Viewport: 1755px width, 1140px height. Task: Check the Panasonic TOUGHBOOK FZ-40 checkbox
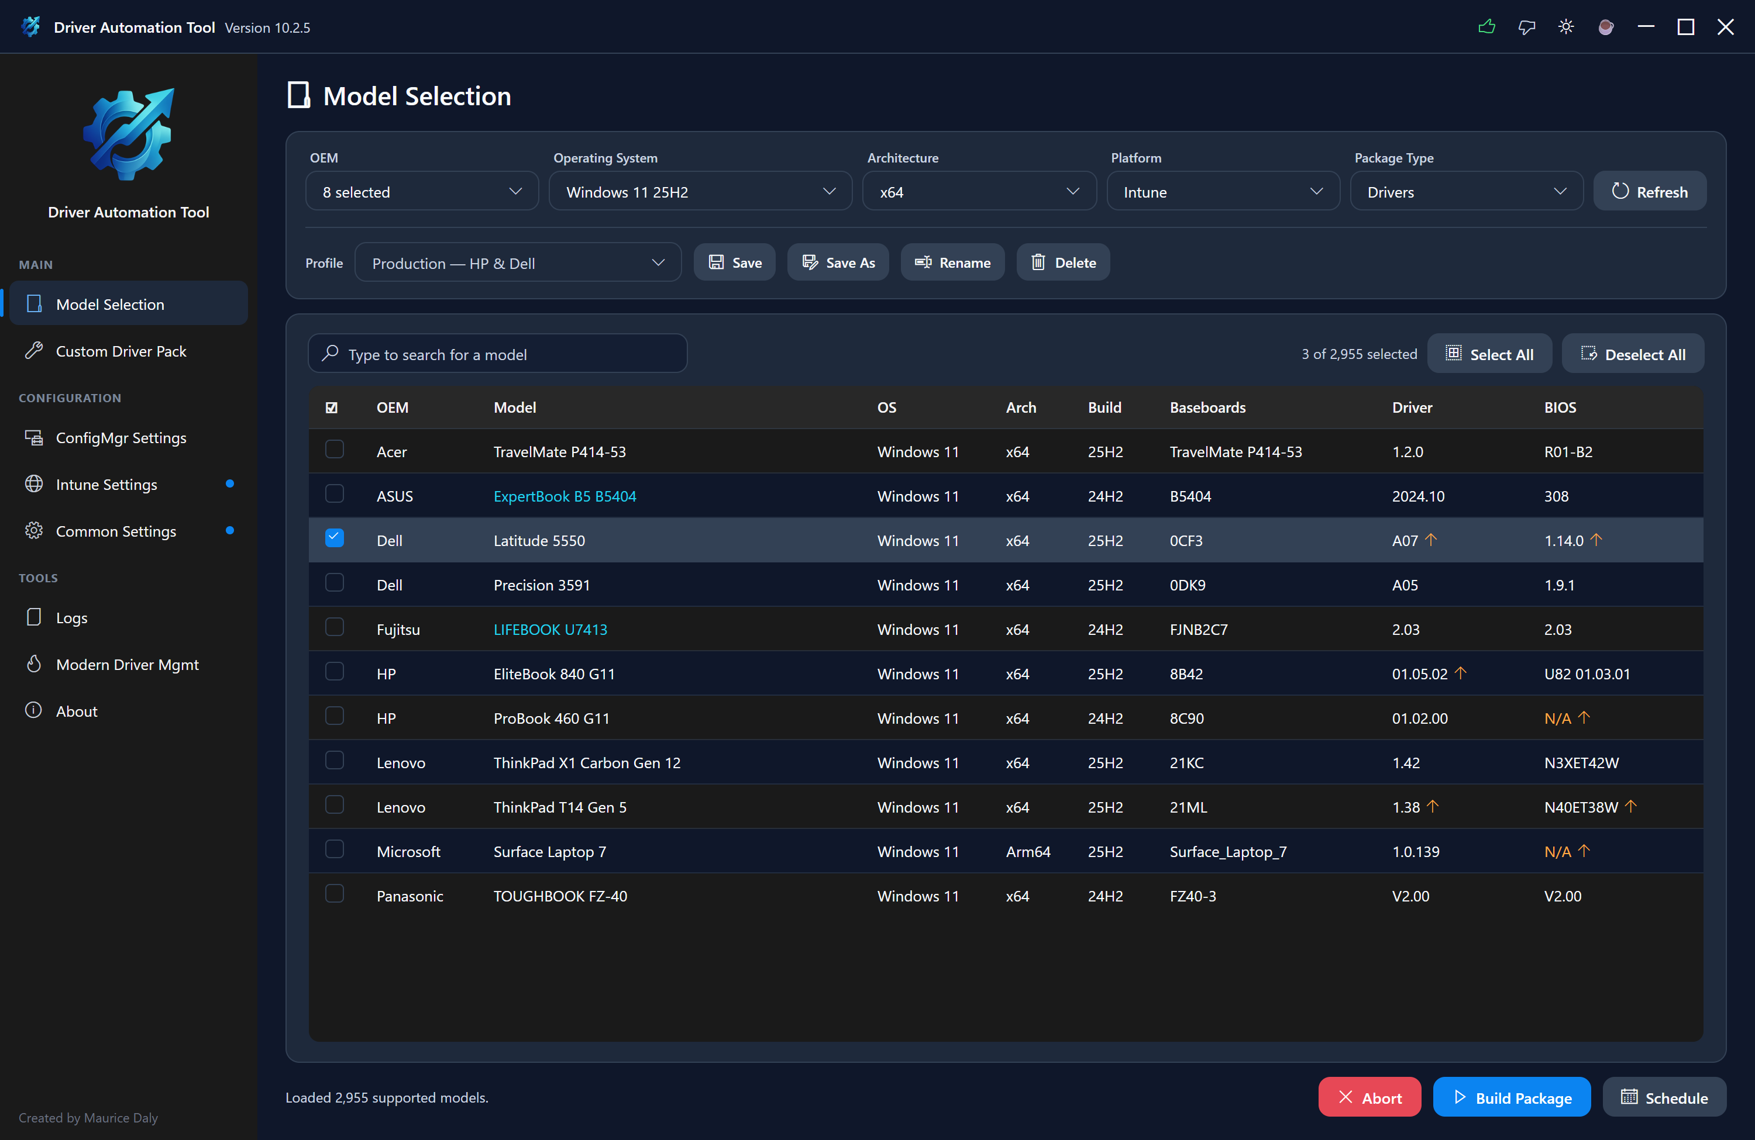coord(335,894)
